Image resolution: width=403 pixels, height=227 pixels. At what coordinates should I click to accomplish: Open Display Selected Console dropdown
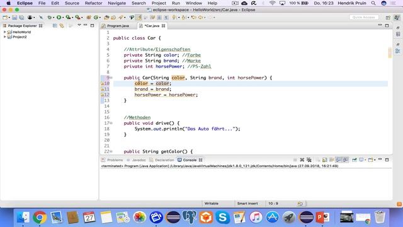(365, 160)
